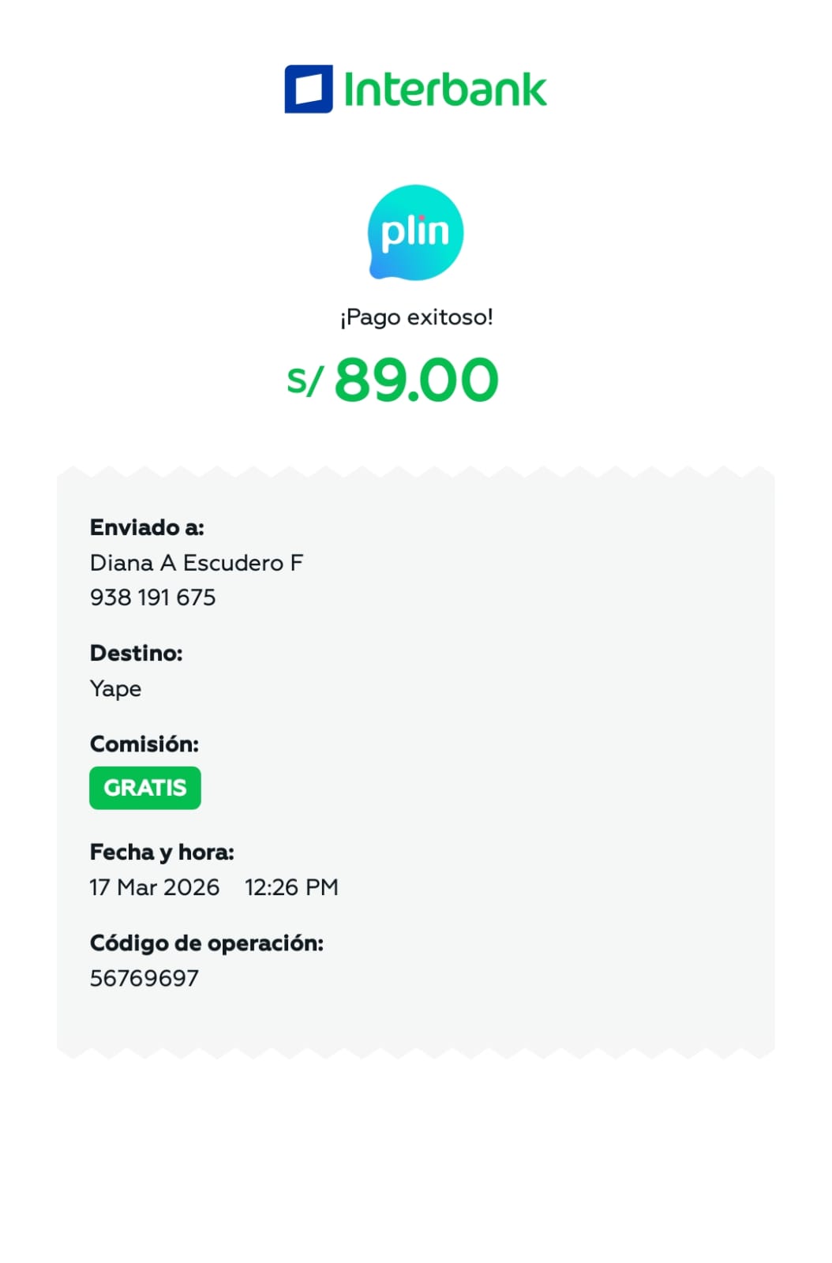This screenshot has height=1263, width=832.
Task: Tap the plin bubble logo
Action: click(x=415, y=232)
